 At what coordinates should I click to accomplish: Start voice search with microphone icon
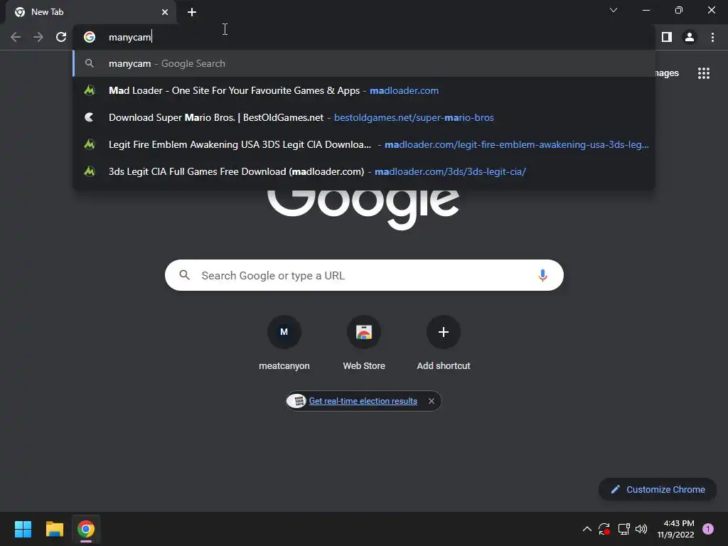pos(542,275)
